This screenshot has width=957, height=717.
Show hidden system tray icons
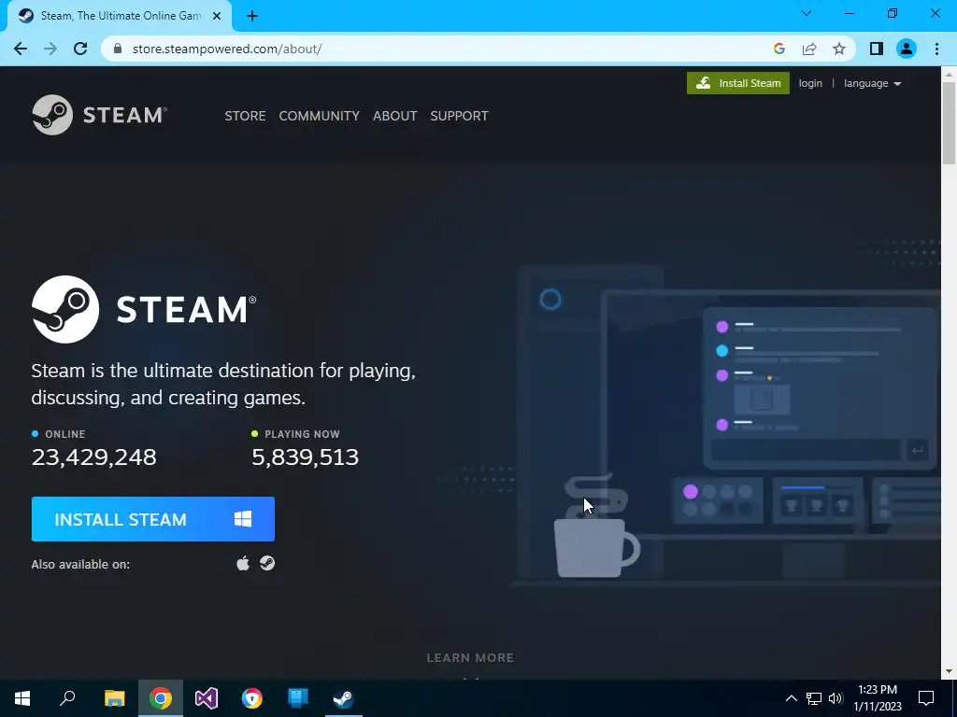point(791,698)
